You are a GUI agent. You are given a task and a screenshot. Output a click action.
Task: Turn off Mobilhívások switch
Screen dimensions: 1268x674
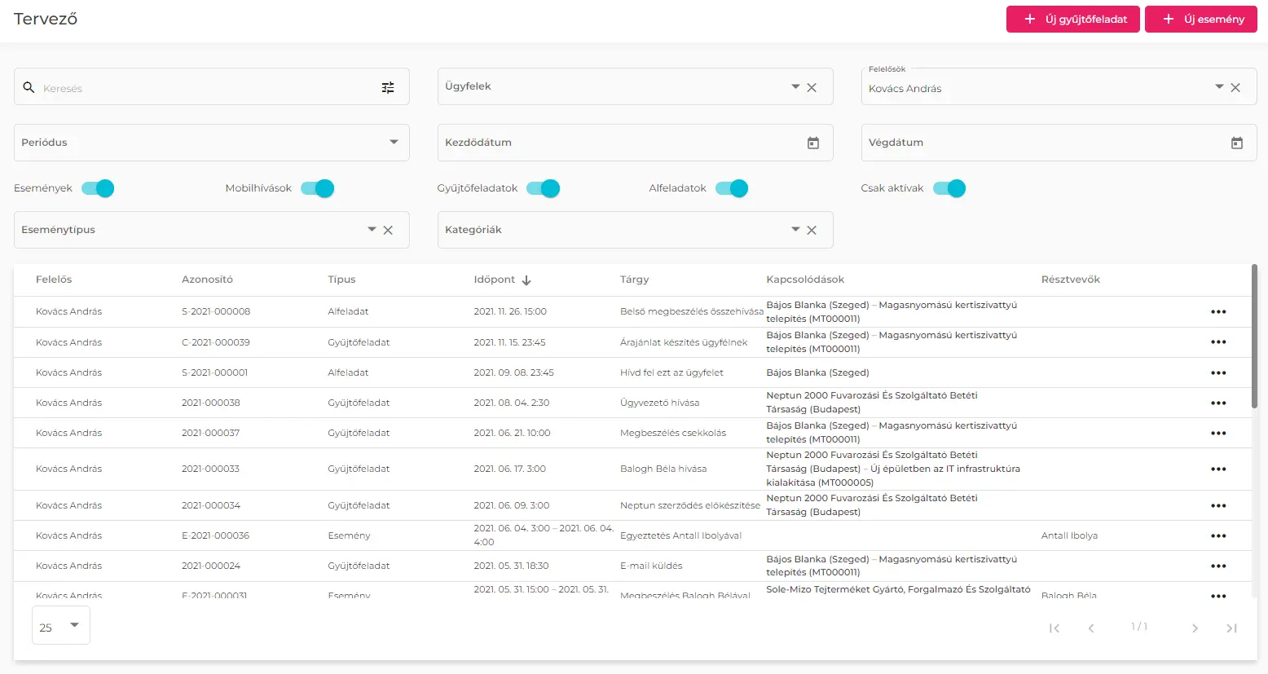[x=318, y=189]
